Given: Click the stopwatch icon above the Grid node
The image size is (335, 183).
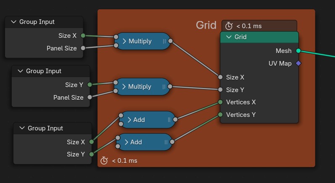Looking at the screenshot, I should [229, 26].
